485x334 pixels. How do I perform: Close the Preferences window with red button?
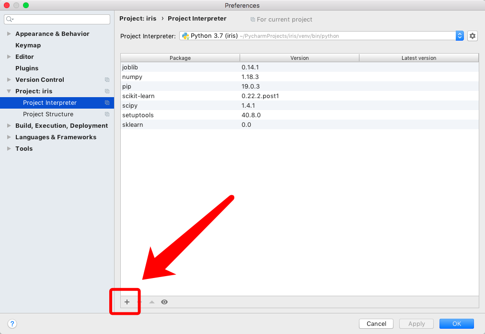[7, 5]
